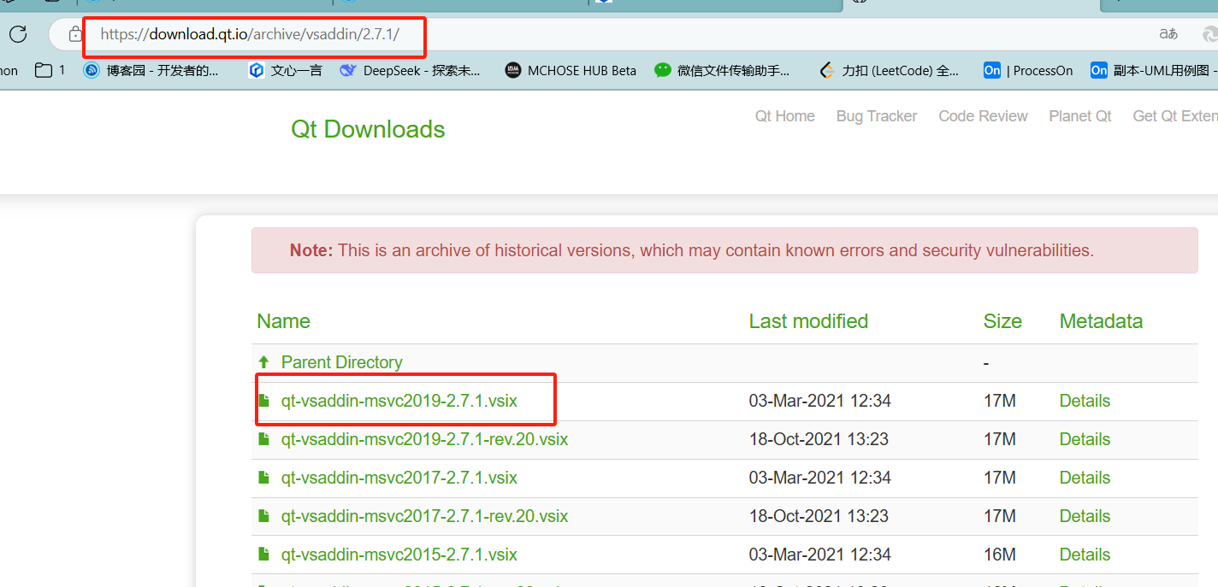
Task: Click file icon beside qt-vsaddin-msvc2015-2.7.1.vsix
Action: click(x=264, y=554)
